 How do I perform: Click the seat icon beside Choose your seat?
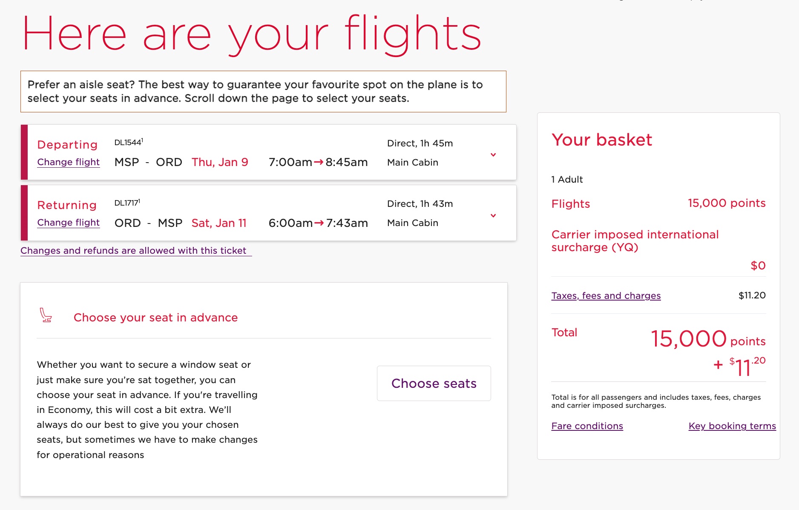(x=46, y=316)
